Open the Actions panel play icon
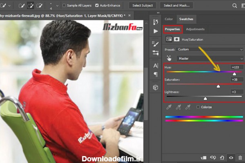This screenshot has width=245, height=163. (x=156, y=31)
